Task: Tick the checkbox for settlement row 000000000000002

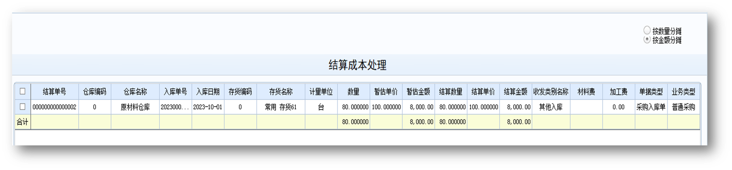Action: click(x=22, y=107)
